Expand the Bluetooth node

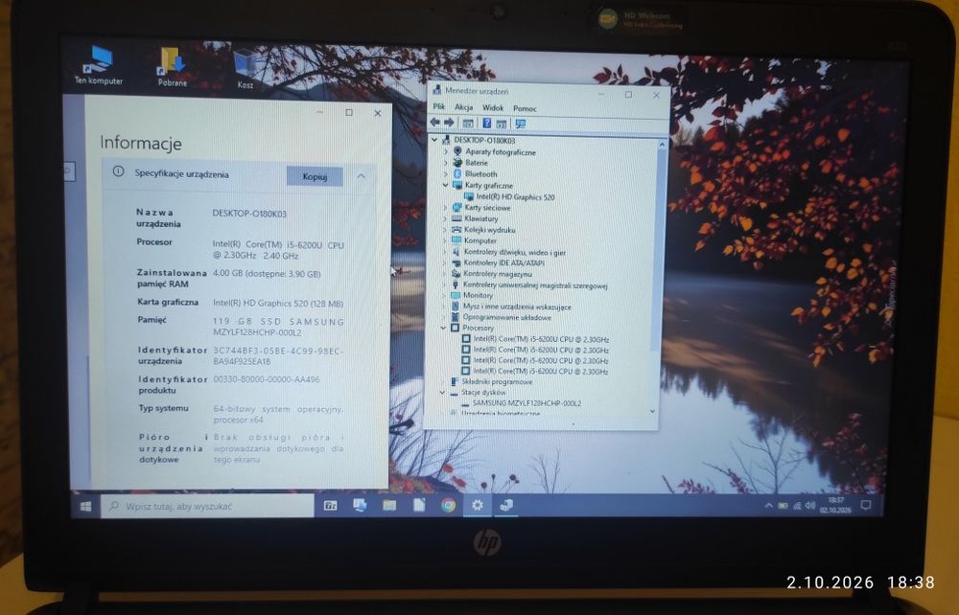point(446,173)
